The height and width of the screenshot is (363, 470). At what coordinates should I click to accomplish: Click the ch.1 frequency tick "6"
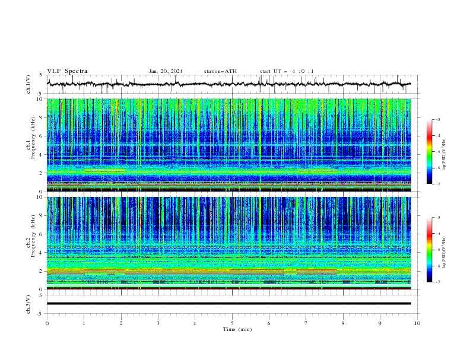coord(42,136)
